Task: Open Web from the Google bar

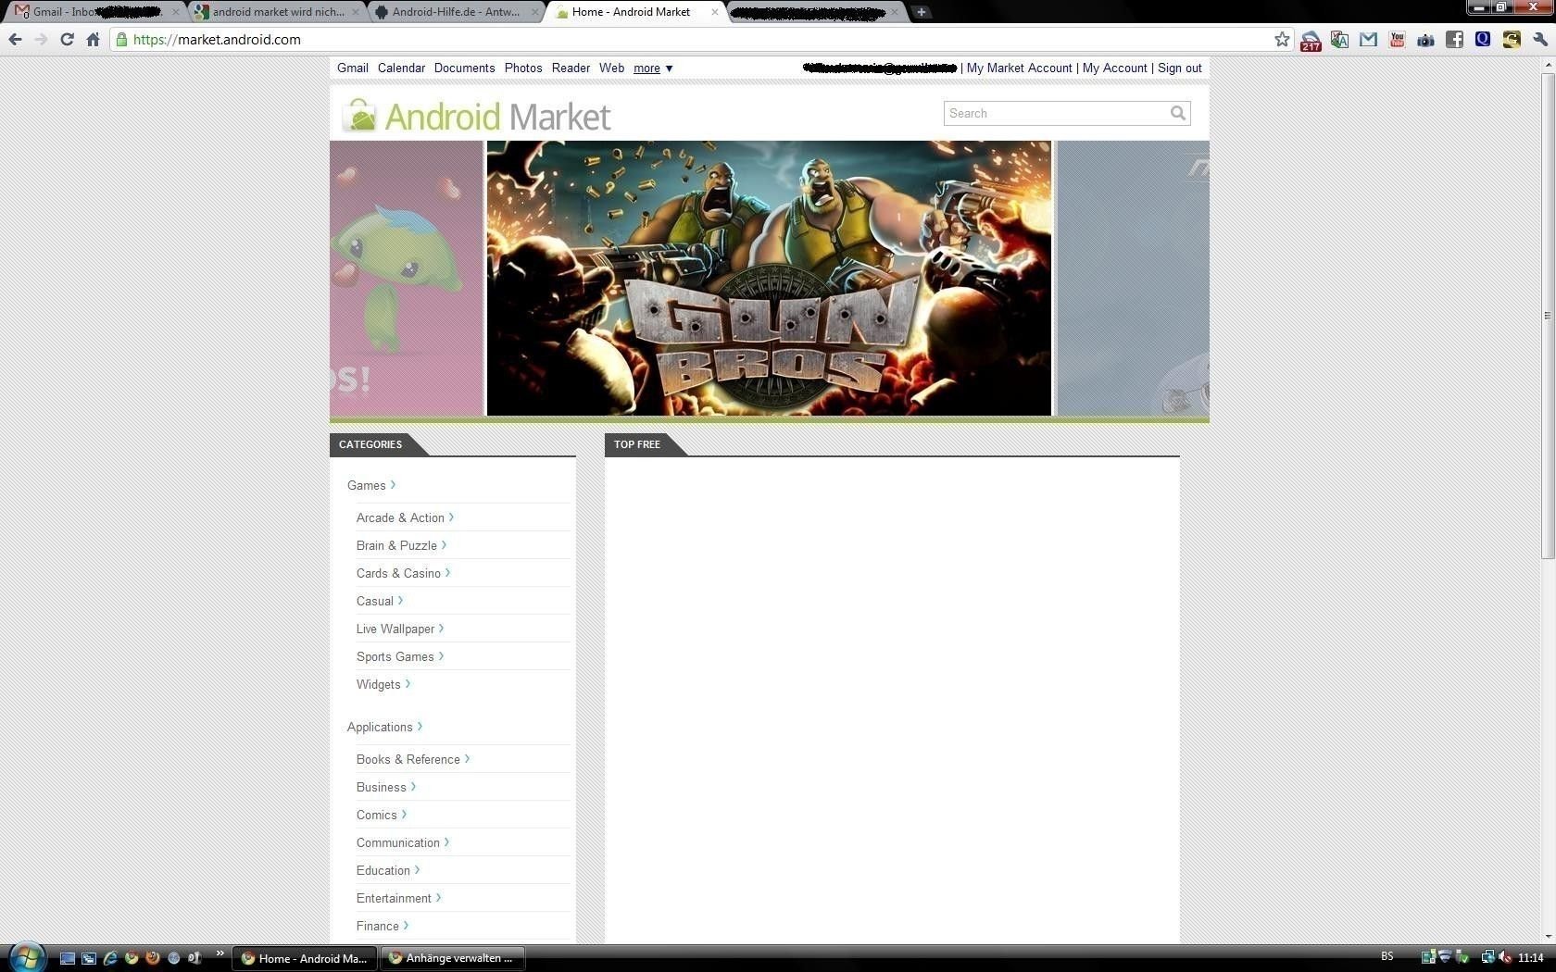Action: [611, 68]
